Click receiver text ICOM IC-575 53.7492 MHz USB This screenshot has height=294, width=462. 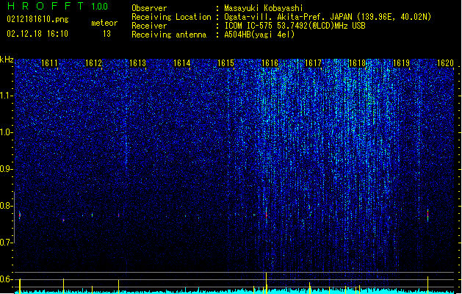[x=295, y=26]
